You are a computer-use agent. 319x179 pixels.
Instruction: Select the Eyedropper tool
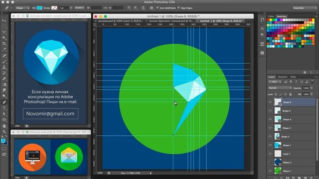click(x=4, y=49)
